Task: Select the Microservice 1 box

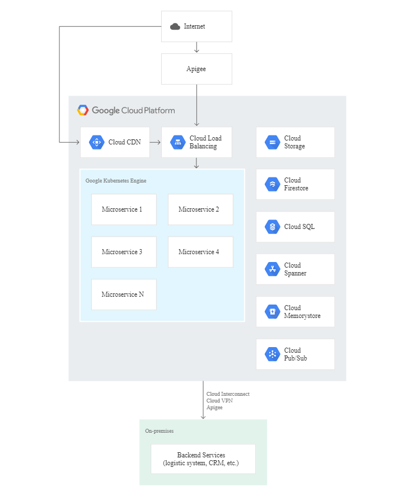Action: 124,209
